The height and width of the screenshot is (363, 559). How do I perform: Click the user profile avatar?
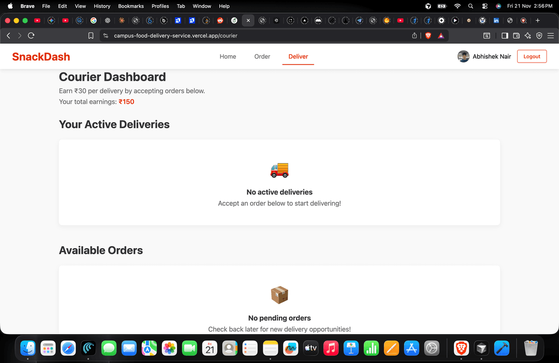pyautogui.click(x=463, y=56)
